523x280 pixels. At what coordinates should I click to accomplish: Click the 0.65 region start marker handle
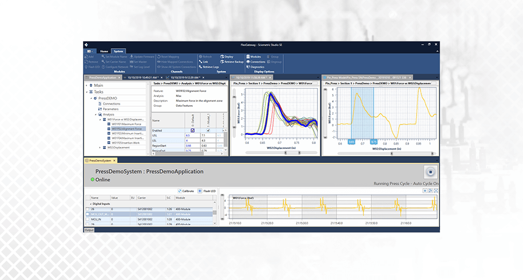click(x=351, y=141)
